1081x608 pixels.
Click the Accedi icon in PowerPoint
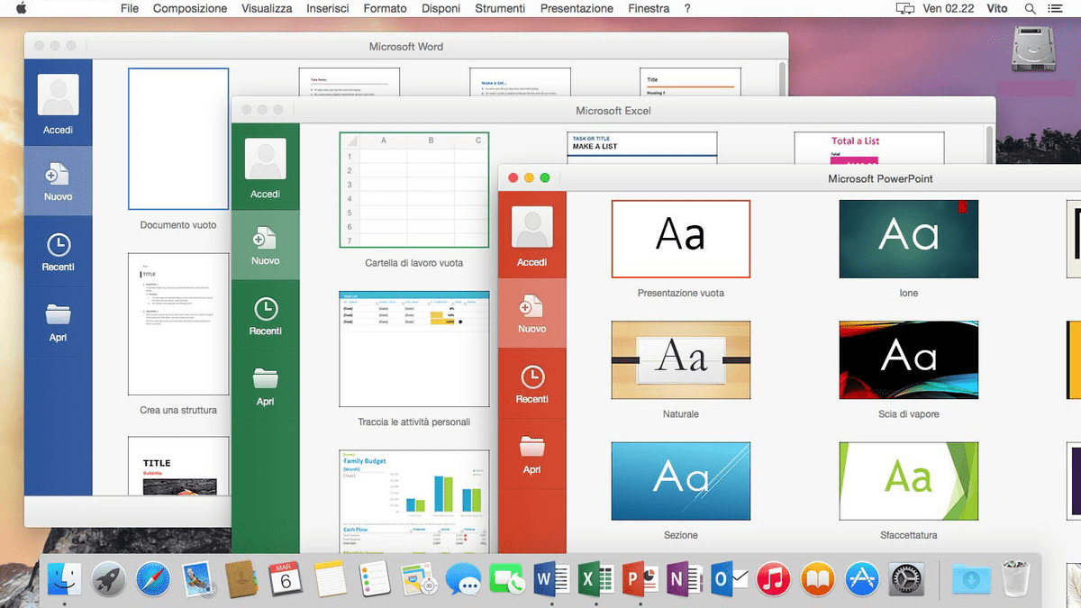point(532,231)
